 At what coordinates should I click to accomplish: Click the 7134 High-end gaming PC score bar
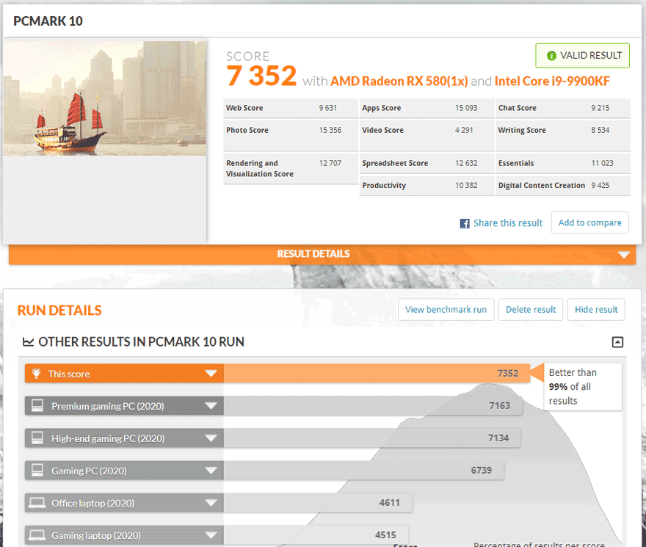372,438
